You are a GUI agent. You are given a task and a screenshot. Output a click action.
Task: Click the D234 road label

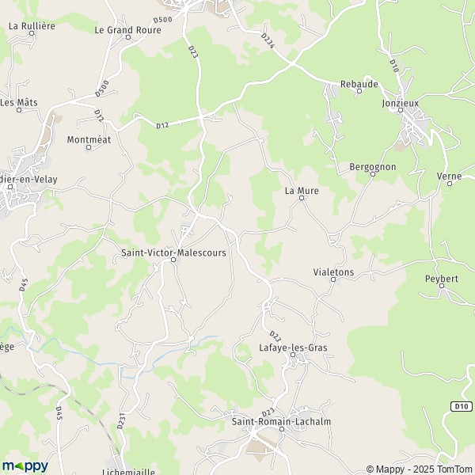268,40
